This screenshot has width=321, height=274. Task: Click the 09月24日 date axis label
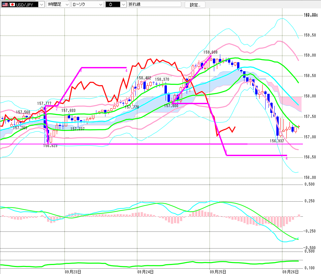(145, 272)
